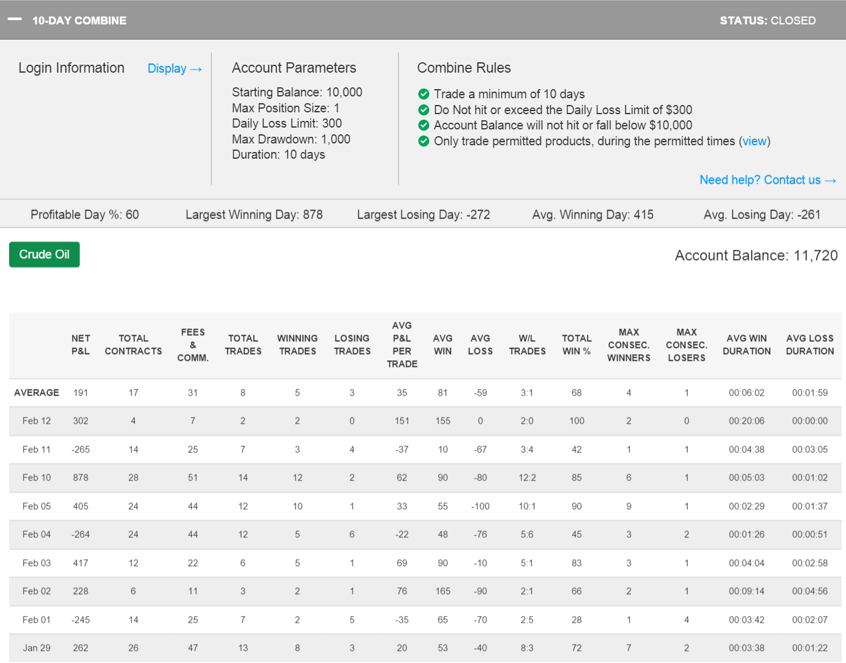Click the TOTAL WIN % column header
The width and height of the screenshot is (846, 663).
(576, 345)
